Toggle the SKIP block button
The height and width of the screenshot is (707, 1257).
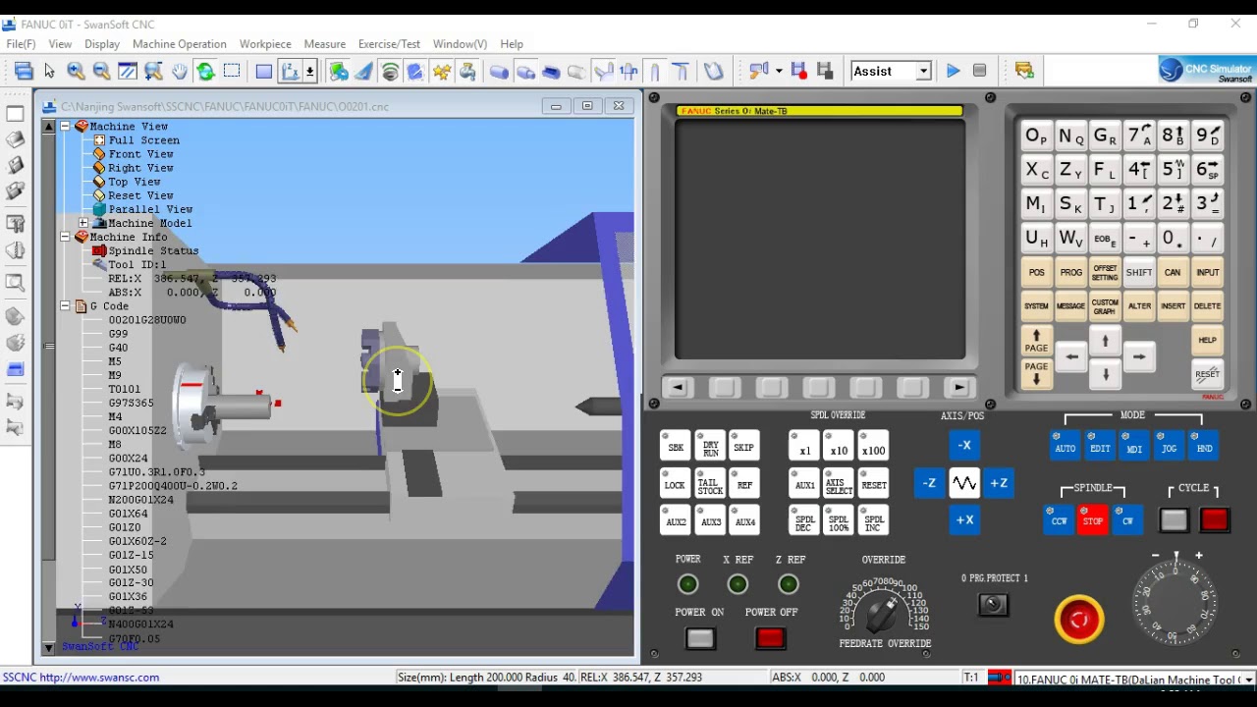744,447
